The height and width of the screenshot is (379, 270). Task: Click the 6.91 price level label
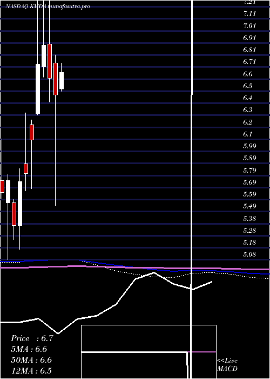point(249,38)
